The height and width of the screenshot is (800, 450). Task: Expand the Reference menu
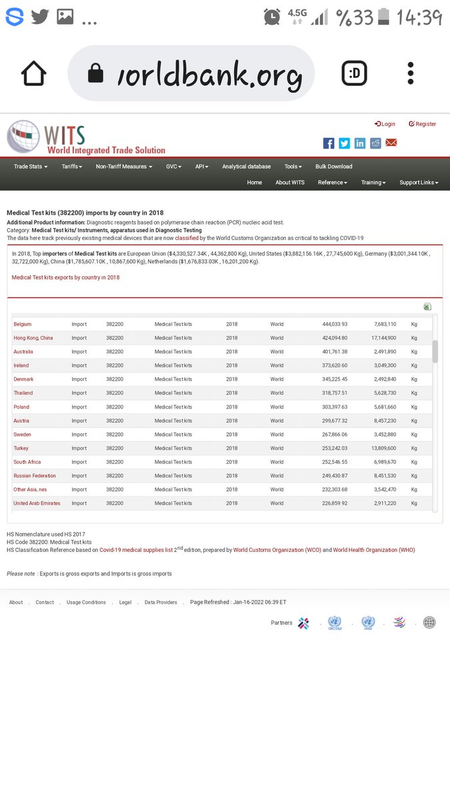coord(333,183)
